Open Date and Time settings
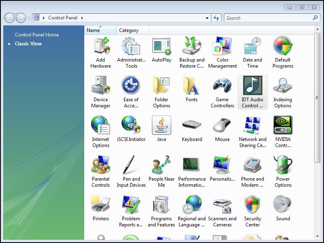The image size is (324, 243). [252, 53]
